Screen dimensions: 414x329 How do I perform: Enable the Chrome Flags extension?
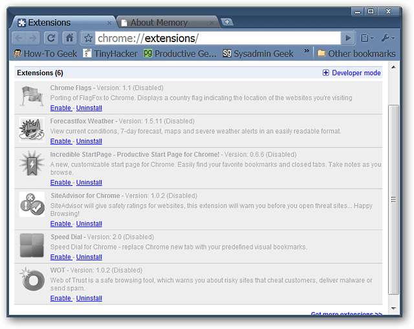61,108
